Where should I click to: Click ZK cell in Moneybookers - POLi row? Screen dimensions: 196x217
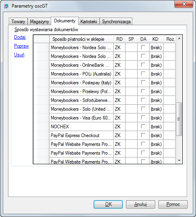[x=120, y=74]
